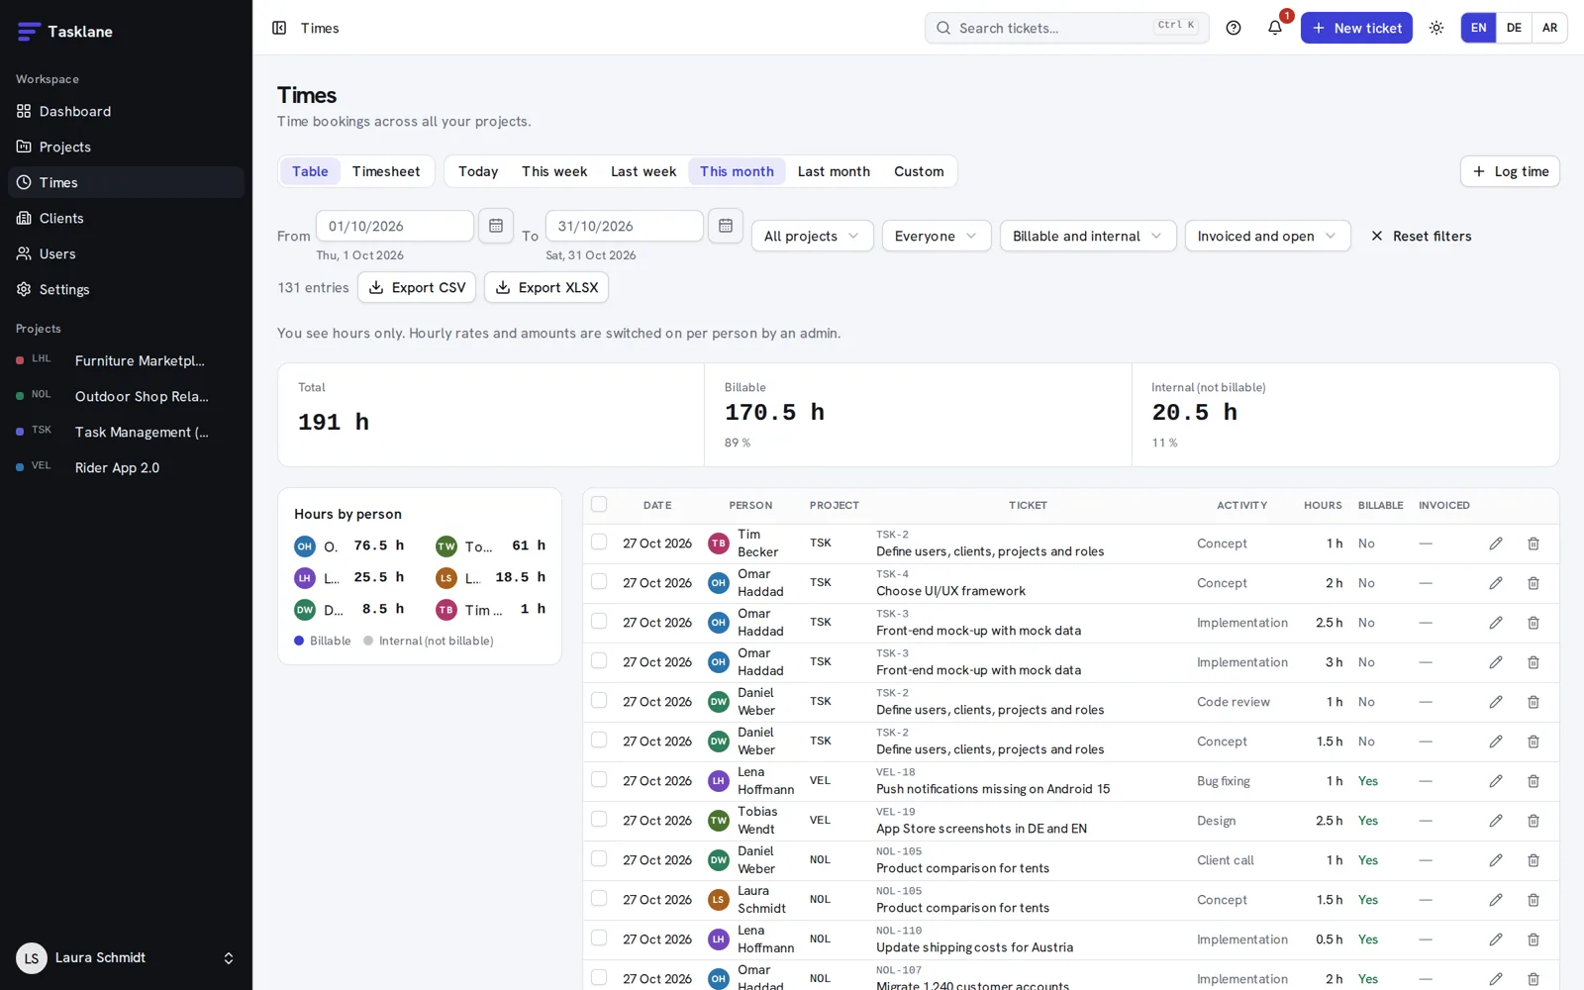1584x990 pixels.
Task: Edit the TSK-4 Choose UI/UX framework entry
Action: [x=1496, y=583]
